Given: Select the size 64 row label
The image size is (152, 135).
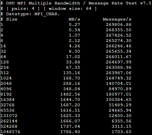Looking at the screenshot, I should [x=3, y=57].
